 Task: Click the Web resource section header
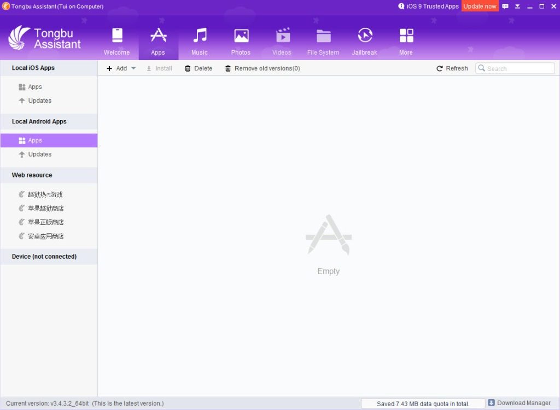tap(49, 175)
